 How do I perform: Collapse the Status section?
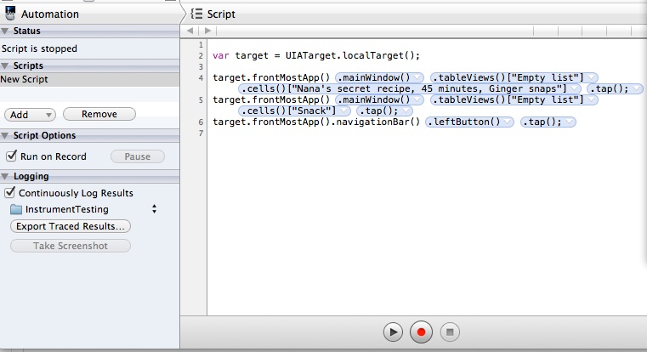click(x=5, y=31)
